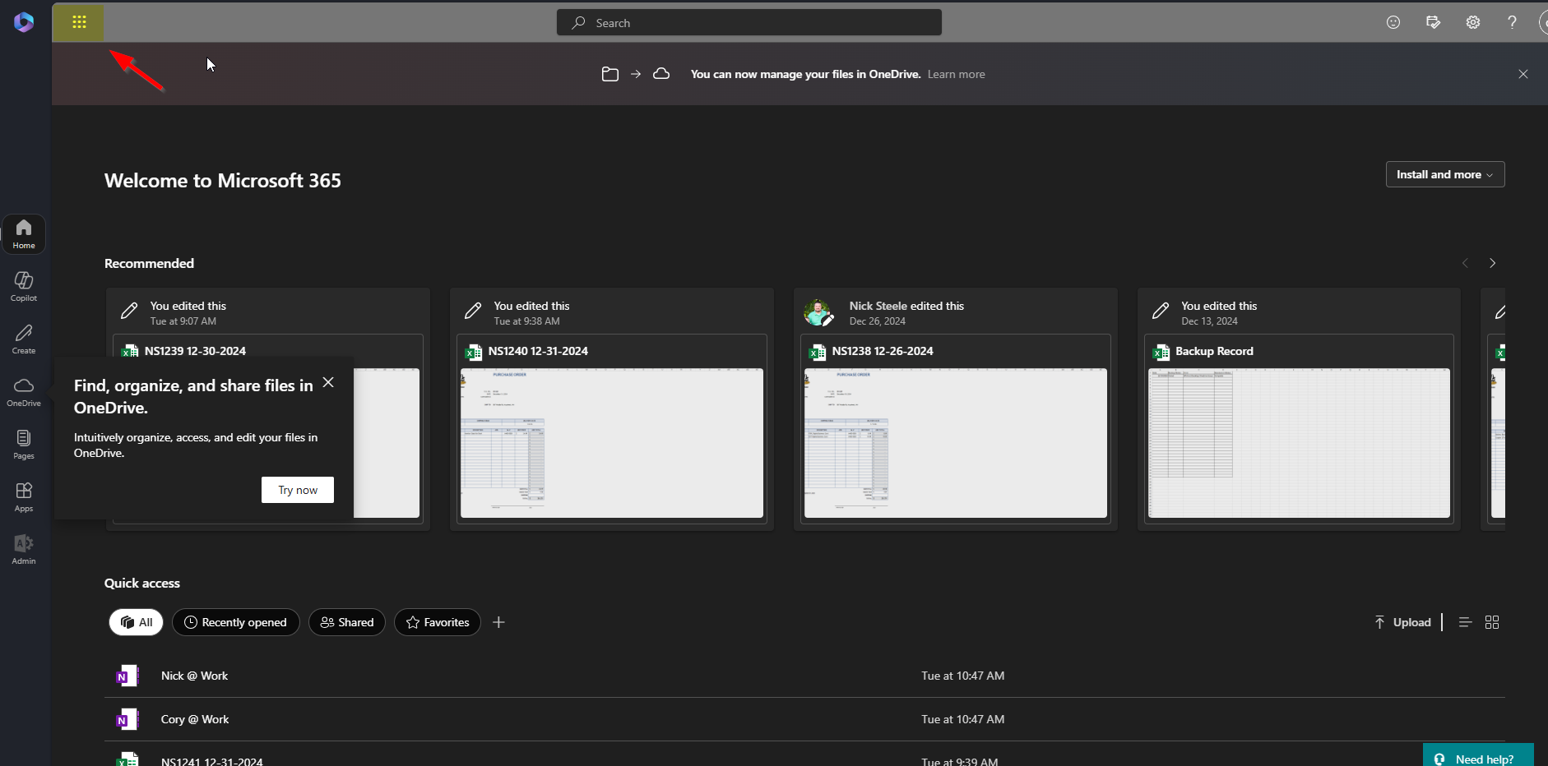1548x766 pixels.
Task: Open Apps in the sidebar
Action: pos(24,497)
